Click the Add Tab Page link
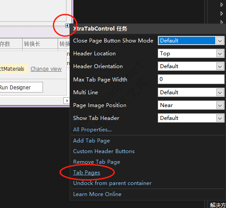 point(91,141)
